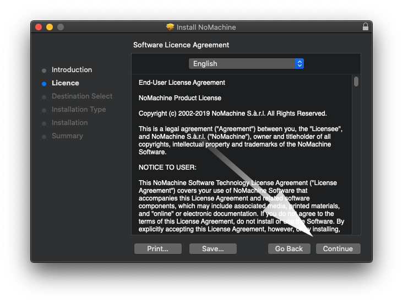
Task: Select the Licence step in the sidebar
Action: click(x=66, y=83)
